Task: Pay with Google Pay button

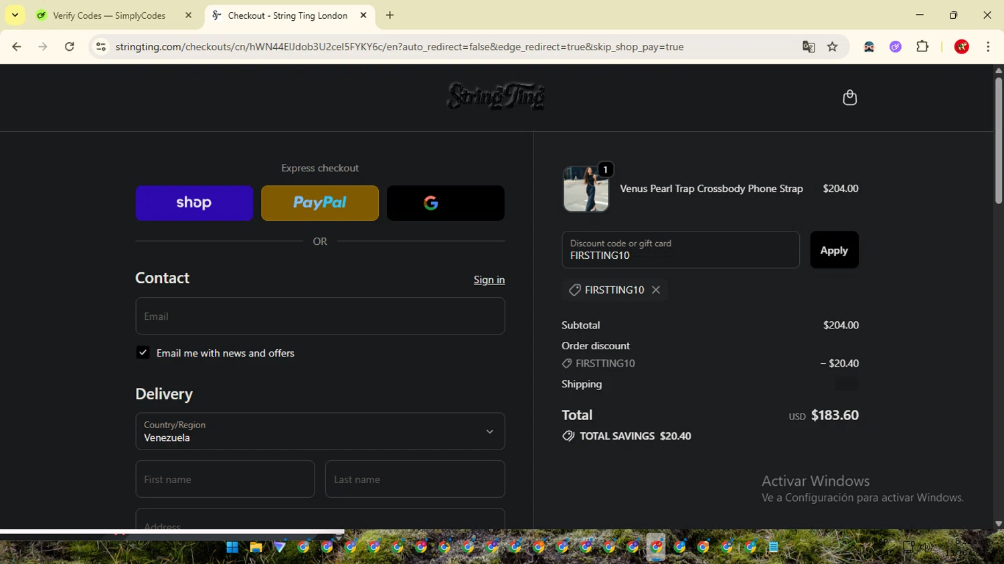Action: (446, 203)
